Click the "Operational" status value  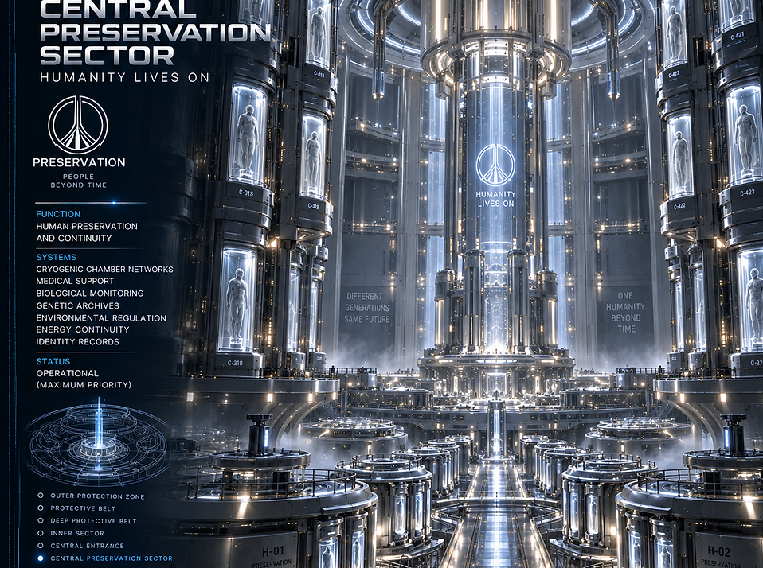tap(68, 373)
